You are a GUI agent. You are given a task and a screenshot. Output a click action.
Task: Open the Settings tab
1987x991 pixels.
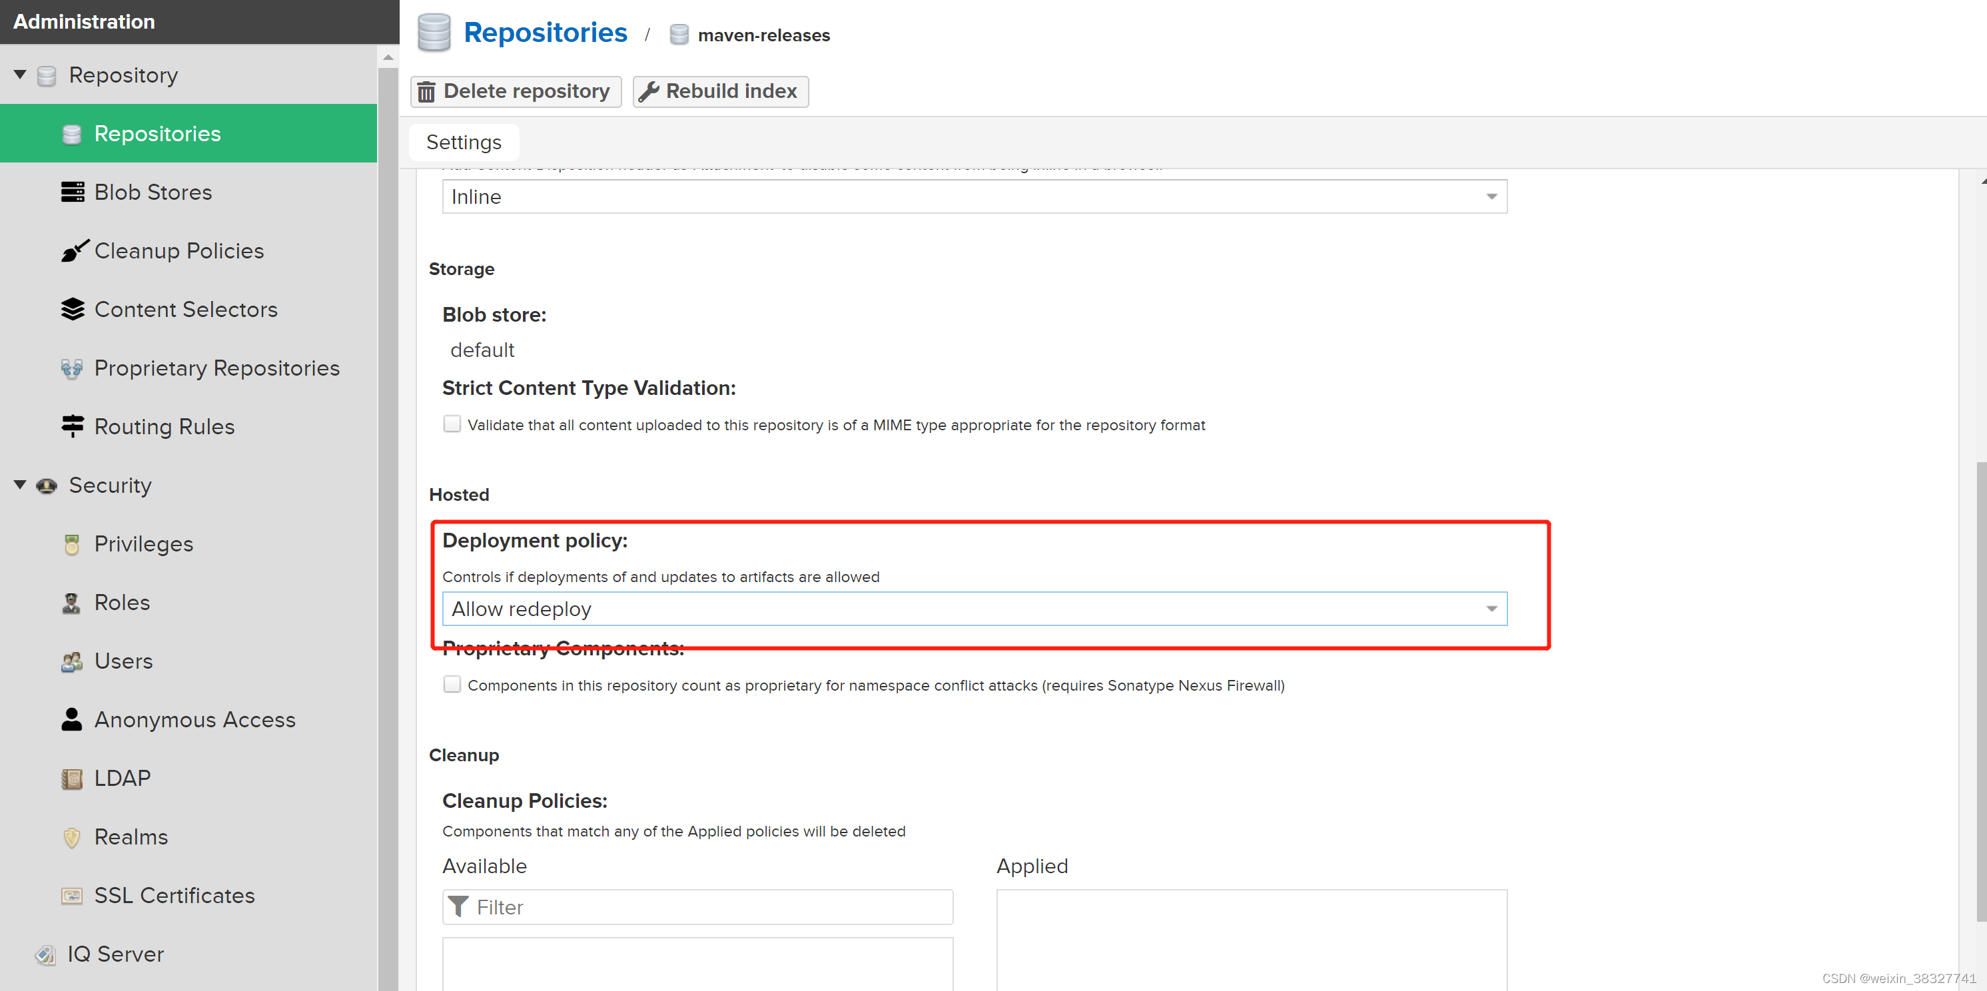click(x=464, y=142)
